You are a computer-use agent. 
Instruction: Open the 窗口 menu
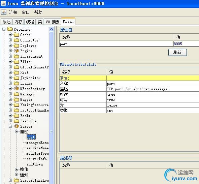(x=26, y=12)
